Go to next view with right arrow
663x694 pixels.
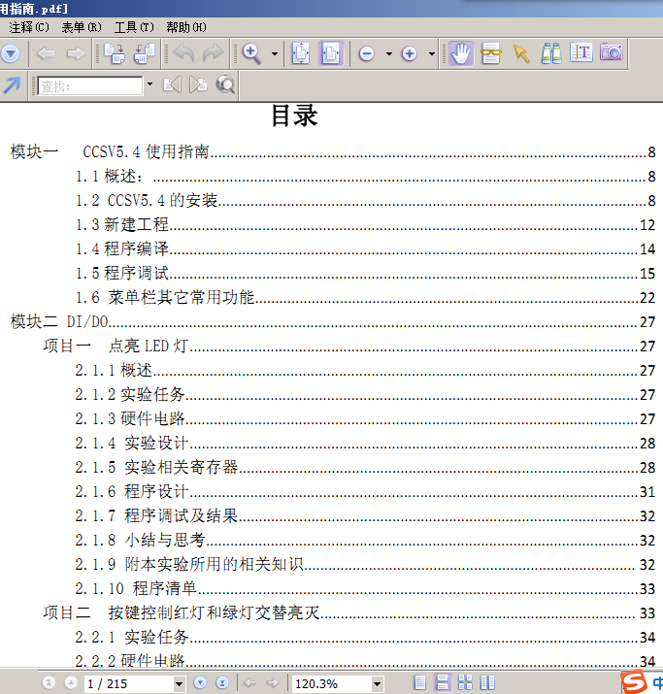click(76, 54)
